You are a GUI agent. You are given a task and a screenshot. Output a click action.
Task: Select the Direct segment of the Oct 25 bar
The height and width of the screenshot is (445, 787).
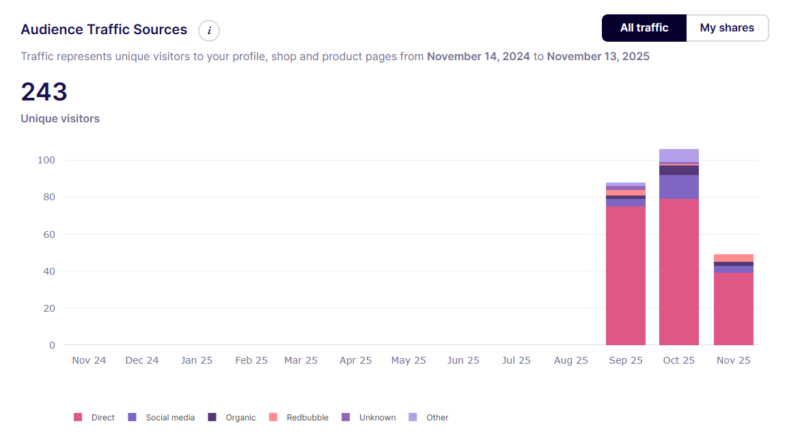pyautogui.click(x=678, y=272)
